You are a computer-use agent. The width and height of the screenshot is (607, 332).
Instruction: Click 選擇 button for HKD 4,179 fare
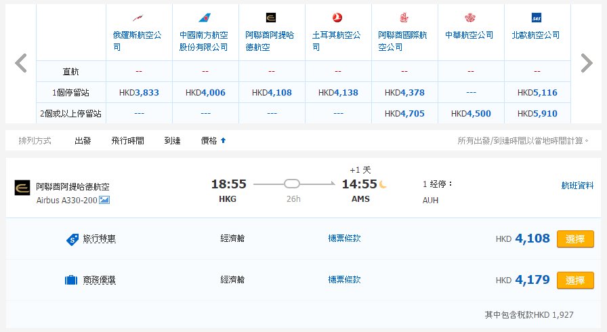[x=575, y=280]
